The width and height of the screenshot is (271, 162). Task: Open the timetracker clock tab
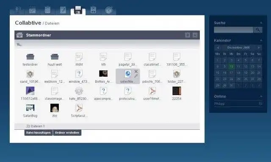pyautogui.click(x=109, y=10)
